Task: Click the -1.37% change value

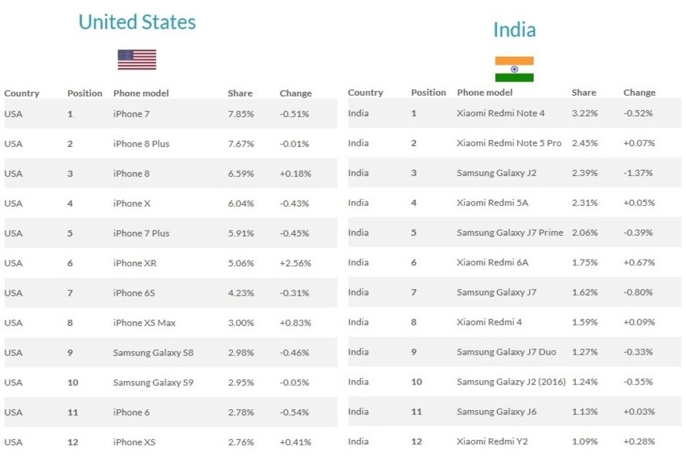Action: pos(639,173)
